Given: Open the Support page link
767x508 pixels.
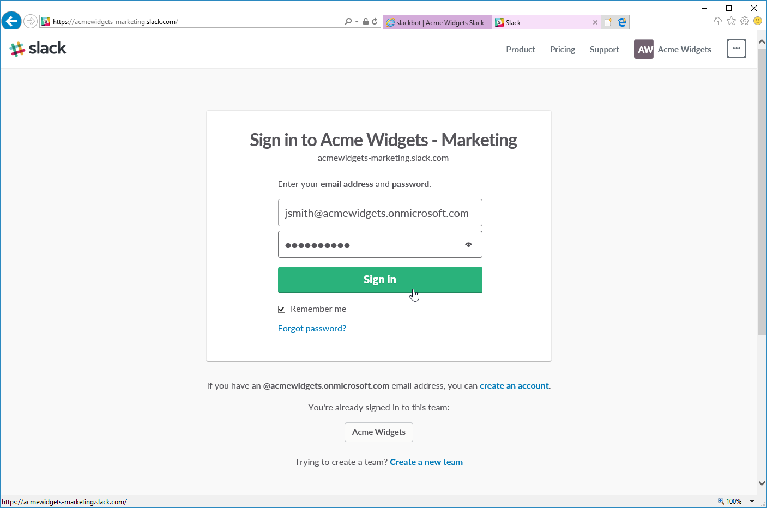Looking at the screenshot, I should [605, 49].
